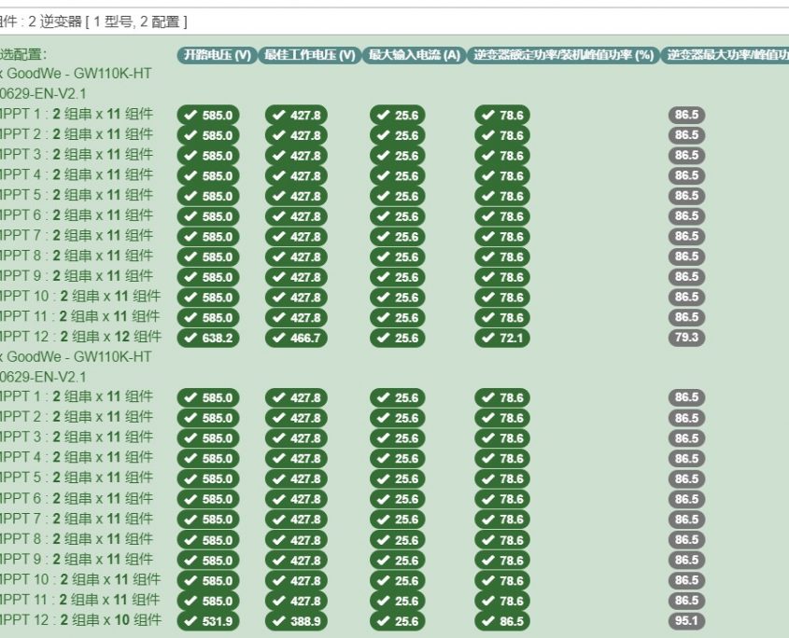Select second inverter's MPPT 11 row label
The height and width of the screenshot is (638, 789).
(x=80, y=600)
